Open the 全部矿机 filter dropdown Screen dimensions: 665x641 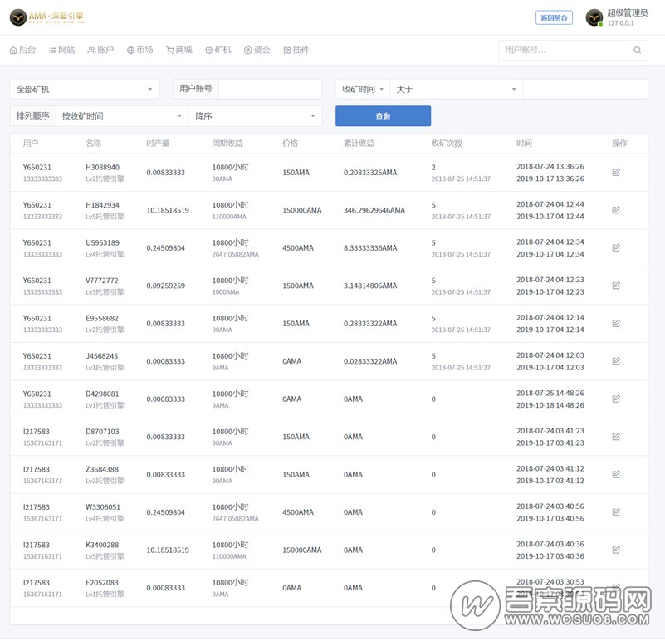86,88
